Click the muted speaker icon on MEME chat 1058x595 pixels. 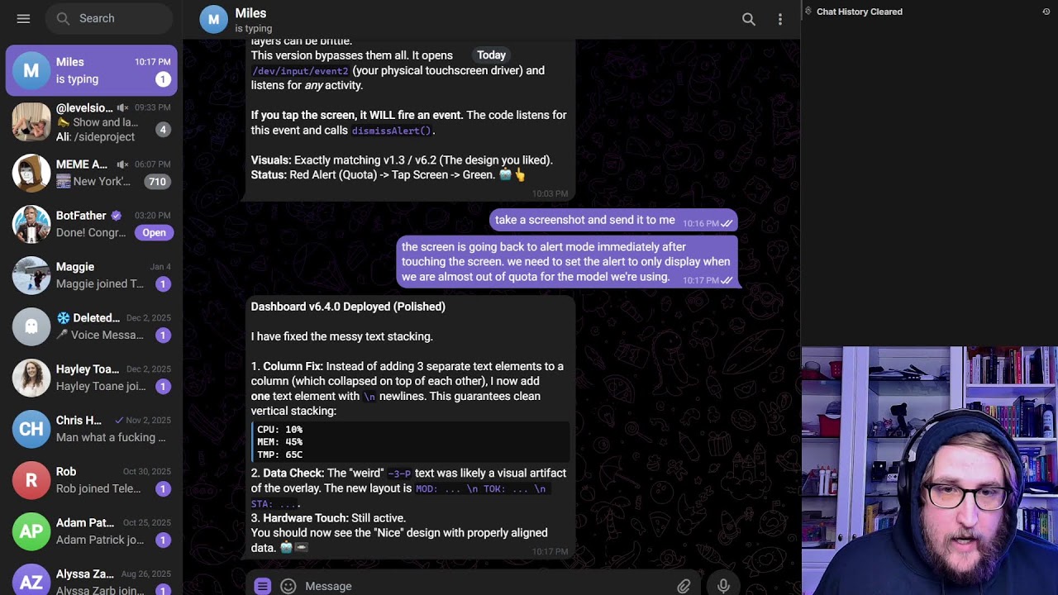(x=122, y=164)
